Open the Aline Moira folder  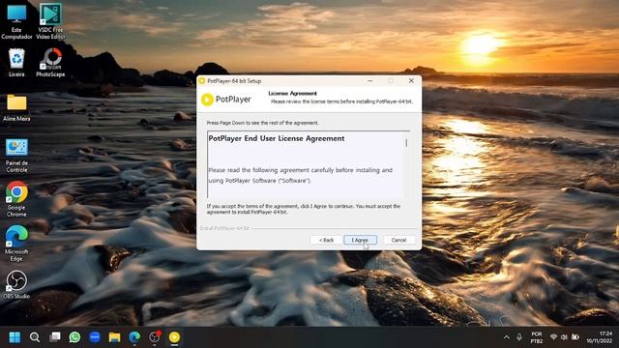click(x=16, y=107)
